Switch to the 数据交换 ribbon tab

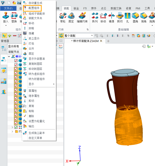tap(116, 8)
